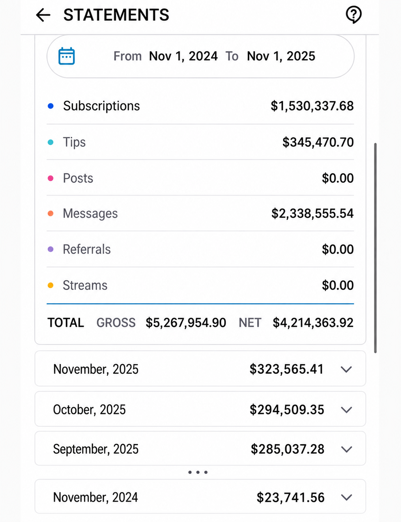Image resolution: width=401 pixels, height=522 pixels.
Task: Click the vertical scrollbar on the right
Action: click(x=375, y=248)
